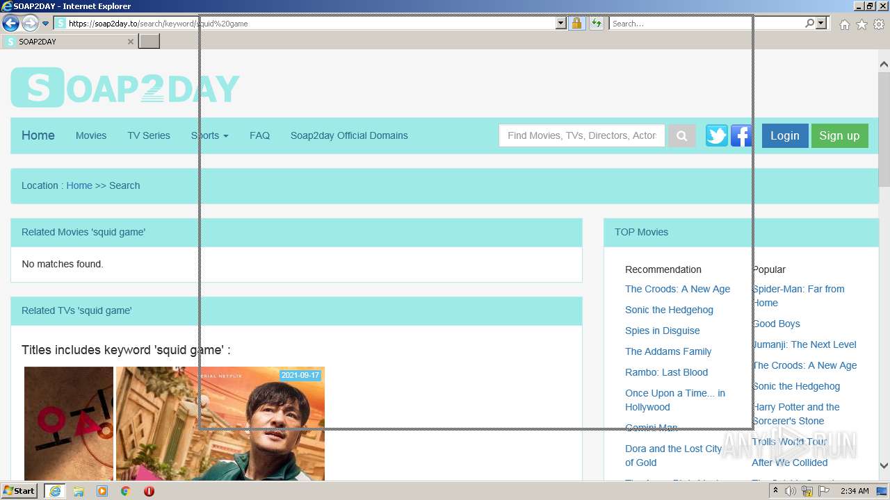Viewport: 890px width, 500px height.
Task: Close the SOAP2DAY tab
Action: point(130,42)
